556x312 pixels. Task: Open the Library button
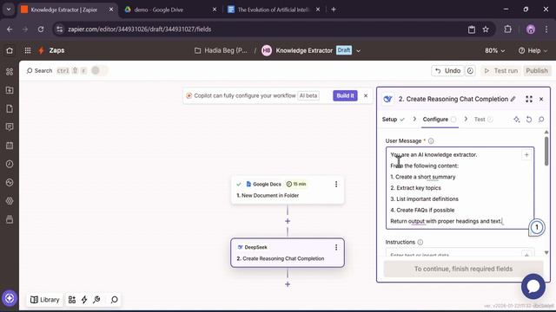[x=45, y=300]
